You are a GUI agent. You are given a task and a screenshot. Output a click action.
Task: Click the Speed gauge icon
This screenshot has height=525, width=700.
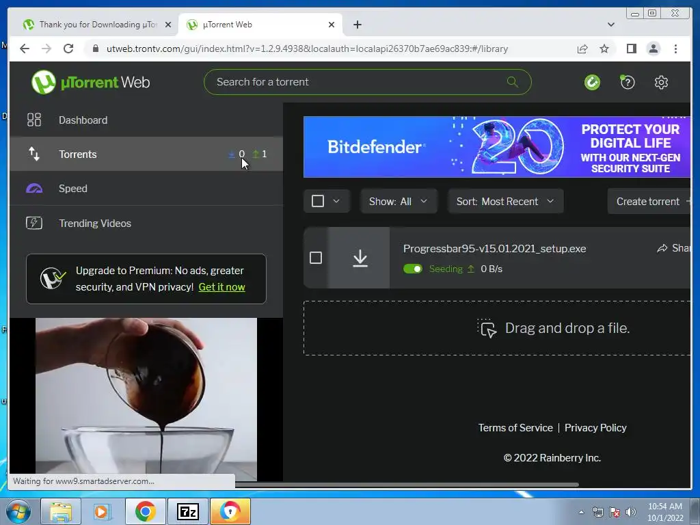[34, 189]
